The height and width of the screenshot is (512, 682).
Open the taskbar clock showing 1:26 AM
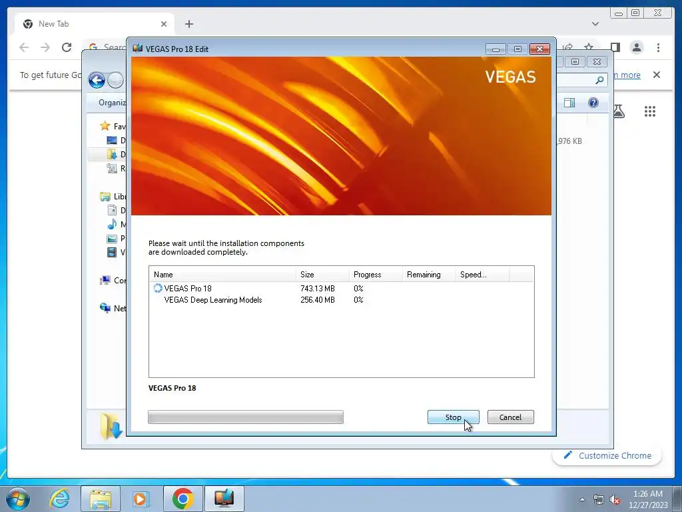tap(648, 499)
